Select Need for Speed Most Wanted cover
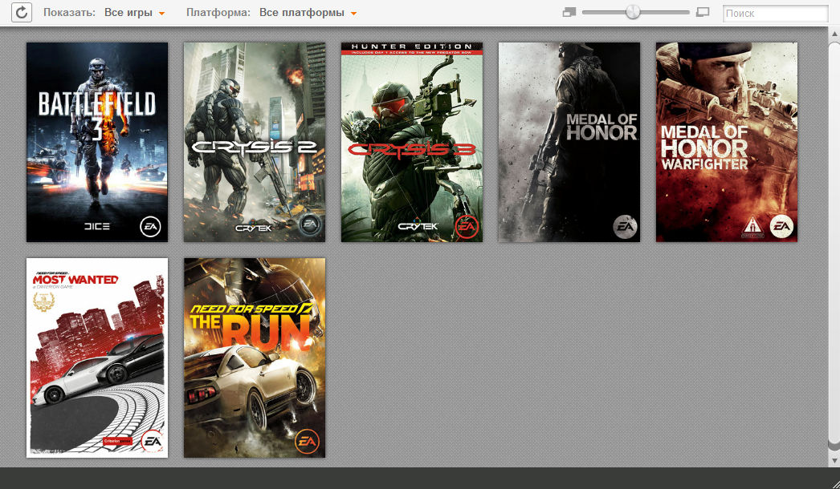Screen dimensions: 840x489 click(97, 358)
